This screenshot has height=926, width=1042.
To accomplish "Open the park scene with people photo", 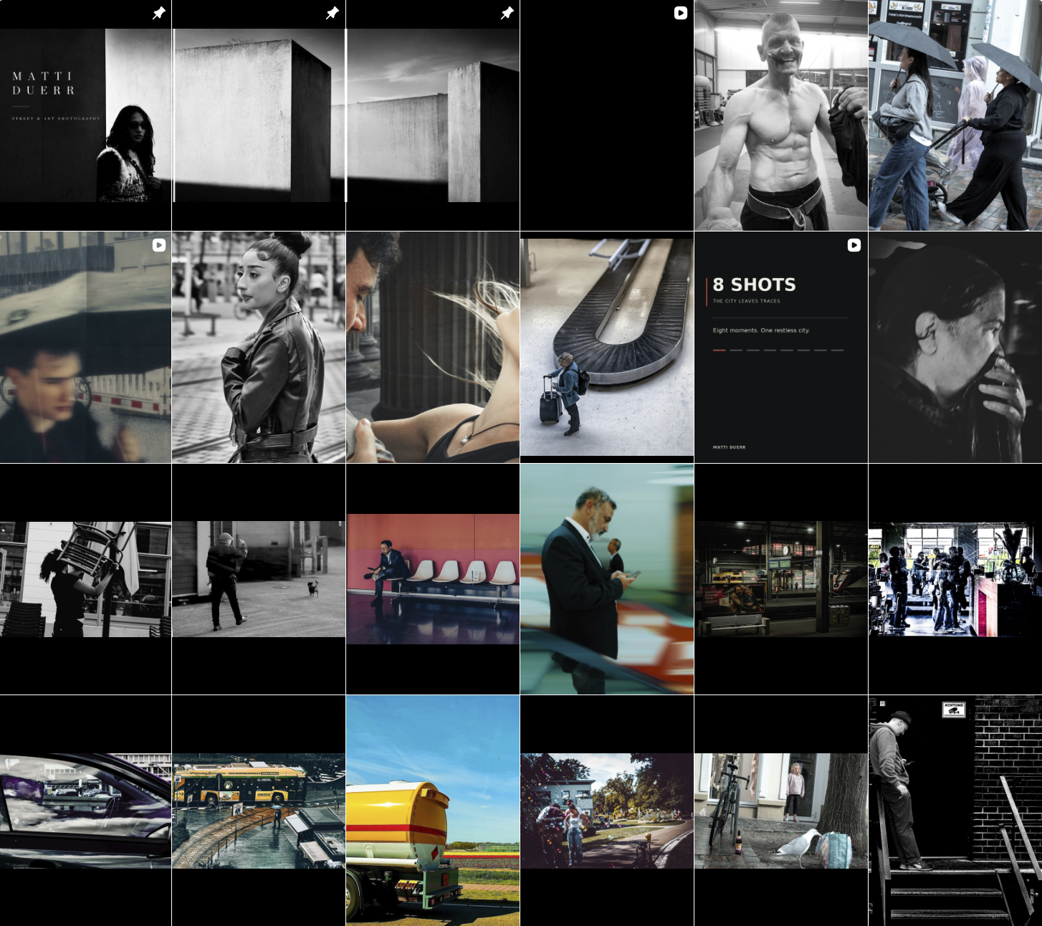I will click(x=607, y=811).
